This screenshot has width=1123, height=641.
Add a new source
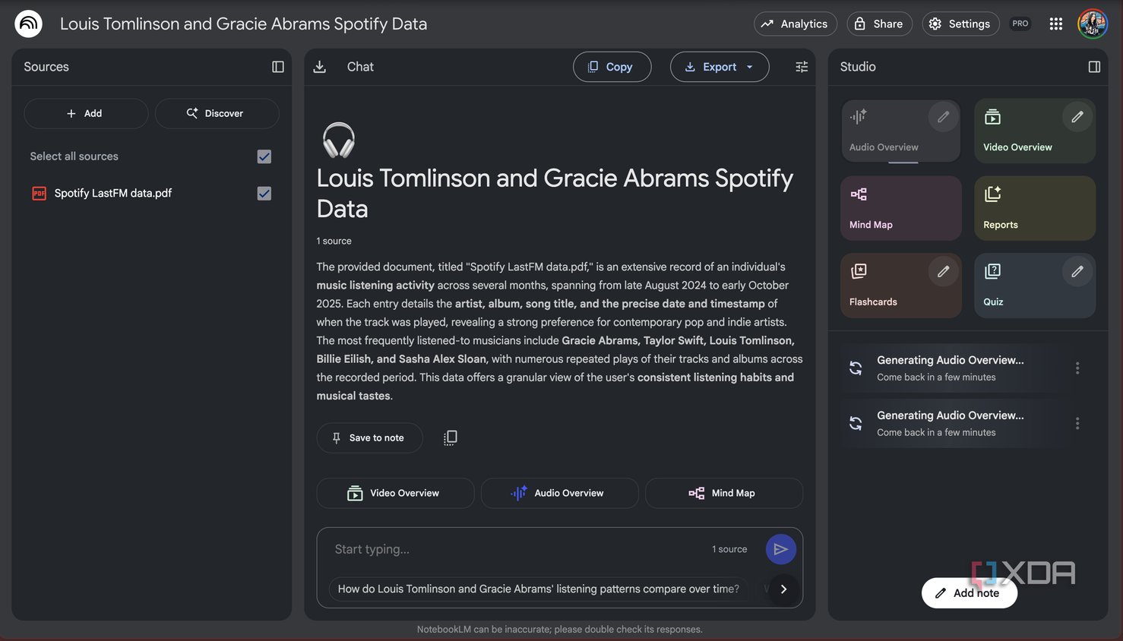click(x=86, y=113)
